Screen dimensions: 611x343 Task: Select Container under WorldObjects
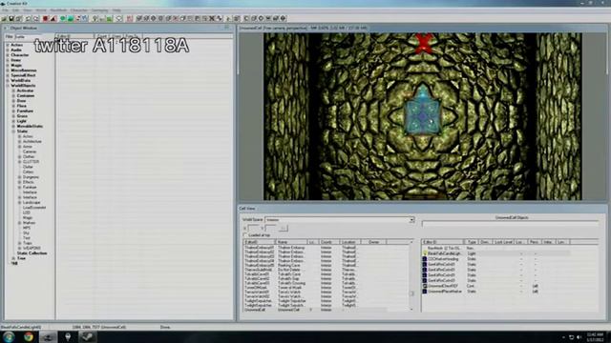pyautogui.click(x=26, y=95)
